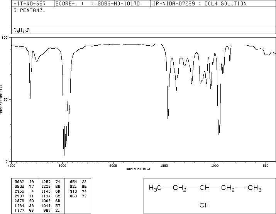
Task: Click the 964 peak table entry
Action: (x=73, y=182)
